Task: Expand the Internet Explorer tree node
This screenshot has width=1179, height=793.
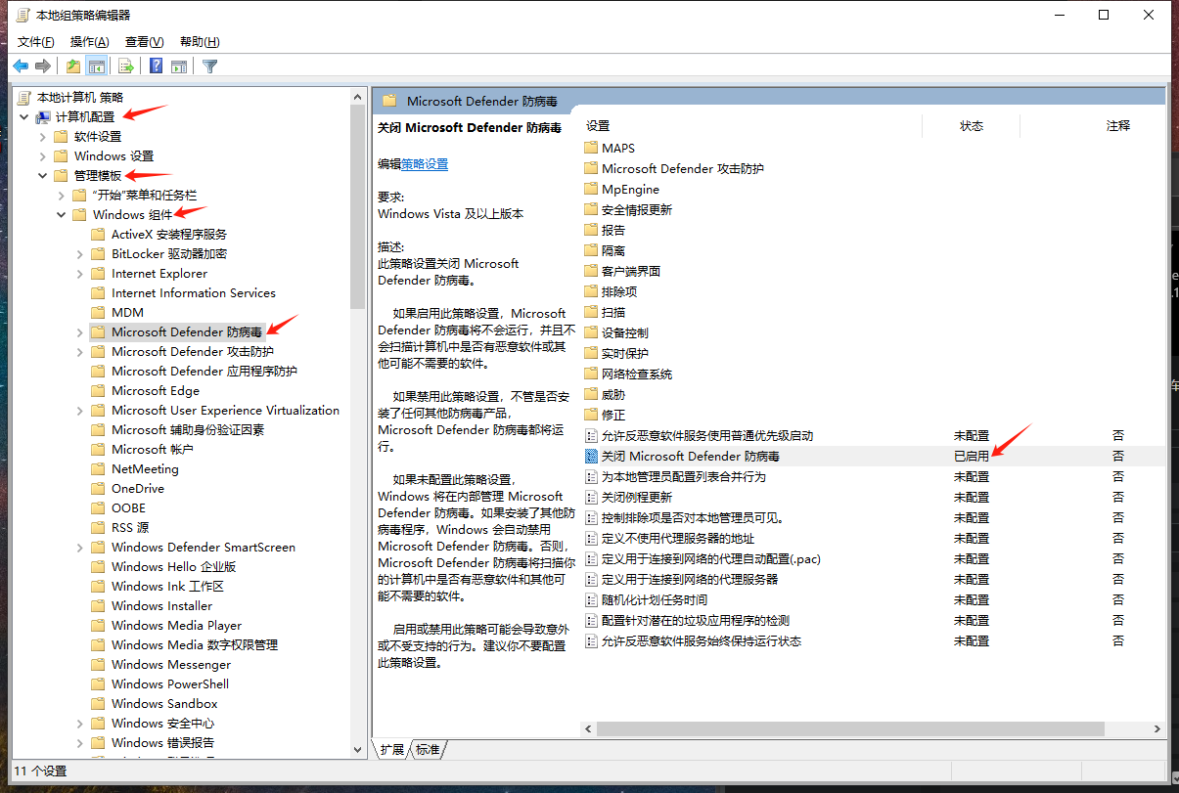Action: click(79, 274)
